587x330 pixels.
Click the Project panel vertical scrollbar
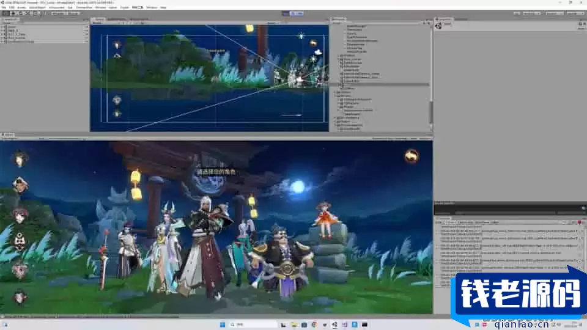pyautogui.click(x=431, y=111)
